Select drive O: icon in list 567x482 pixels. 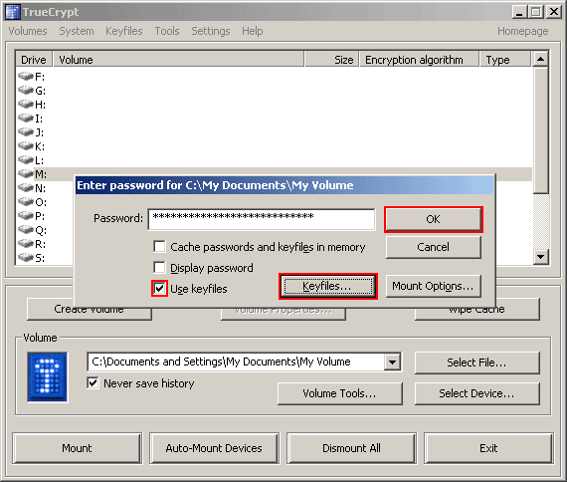pyautogui.click(x=26, y=202)
